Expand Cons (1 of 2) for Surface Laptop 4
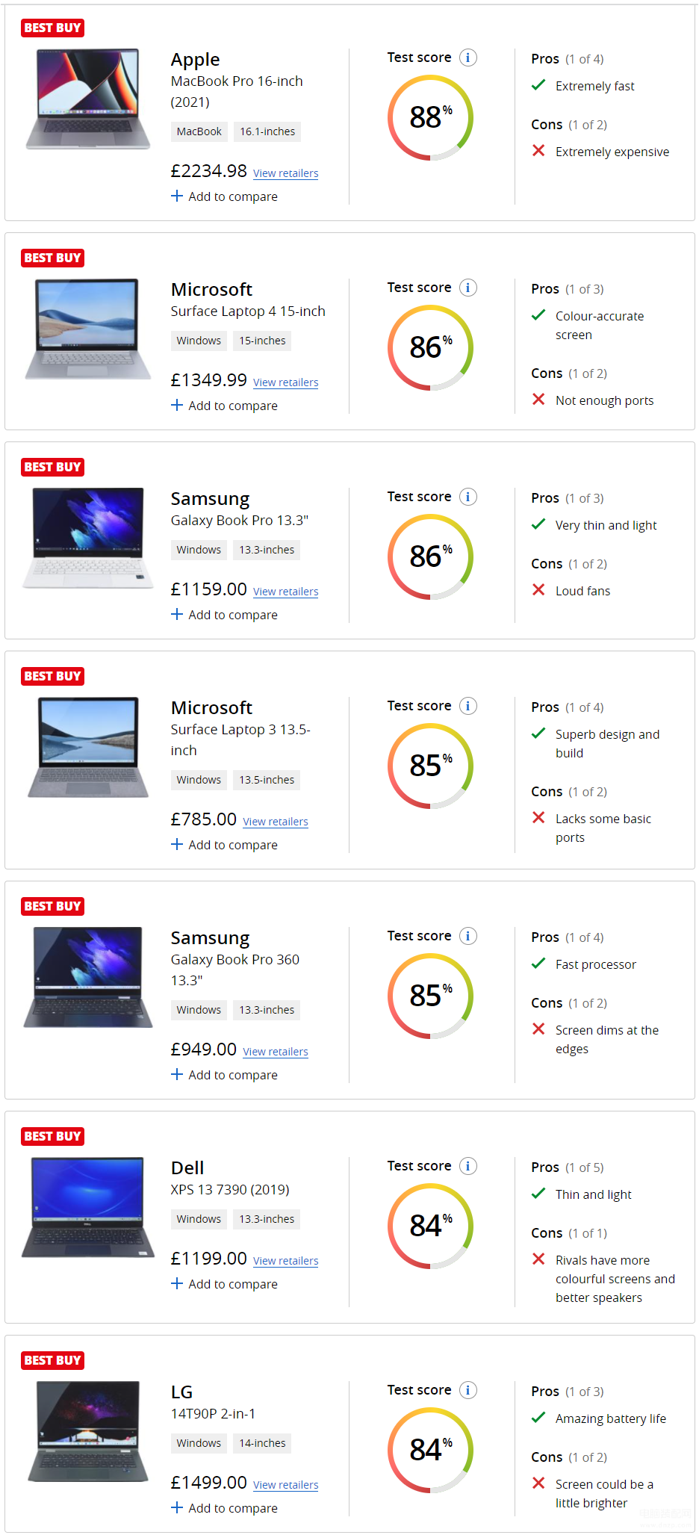Screen dimensions: 699x1535 click(569, 373)
